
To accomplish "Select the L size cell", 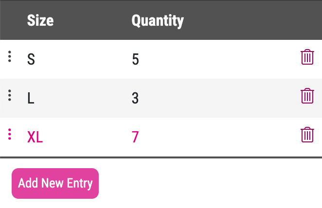I will click(31, 98).
